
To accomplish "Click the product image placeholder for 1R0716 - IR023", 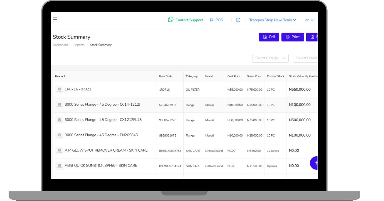I will point(59,89).
